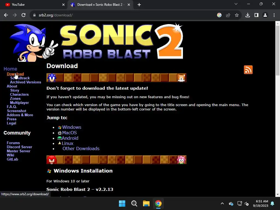Click the Sonic Robo Blast 2 logo banner
The width and height of the screenshot is (280, 210).
(x=97, y=42)
